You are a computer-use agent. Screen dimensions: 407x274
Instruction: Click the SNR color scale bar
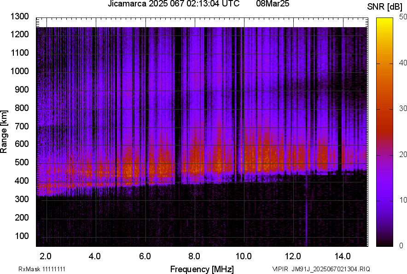click(385, 132)
